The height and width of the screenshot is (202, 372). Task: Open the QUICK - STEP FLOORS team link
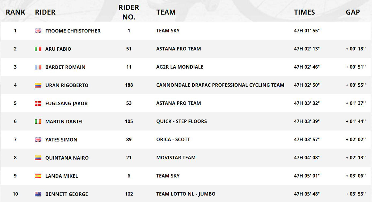182,121
